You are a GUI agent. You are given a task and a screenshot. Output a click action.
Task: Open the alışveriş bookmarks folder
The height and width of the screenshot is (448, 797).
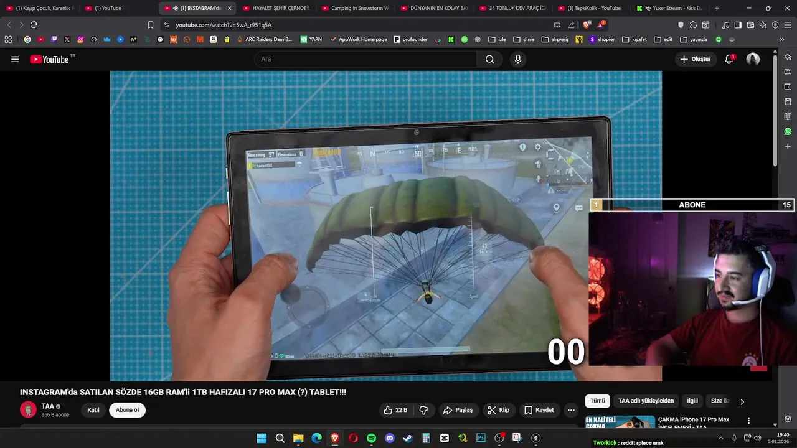[555, 39]
